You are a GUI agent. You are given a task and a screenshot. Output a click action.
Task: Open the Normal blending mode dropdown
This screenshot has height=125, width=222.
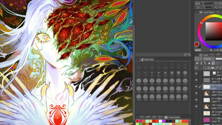click(209, 59)
